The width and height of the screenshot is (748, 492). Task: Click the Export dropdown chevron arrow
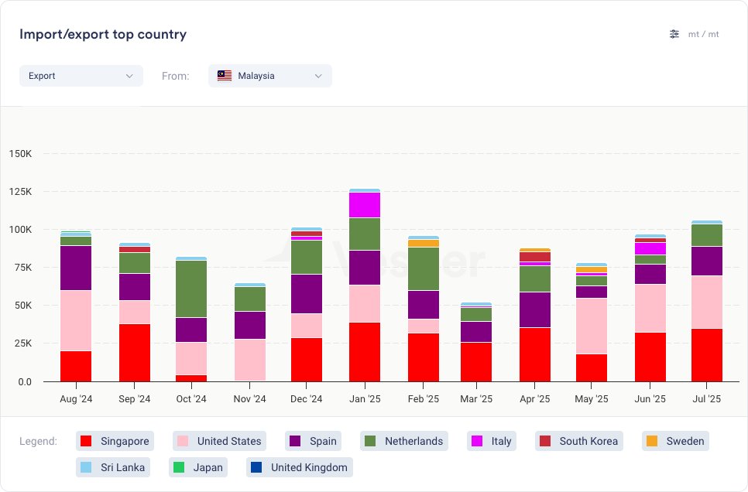pos(129,76)
